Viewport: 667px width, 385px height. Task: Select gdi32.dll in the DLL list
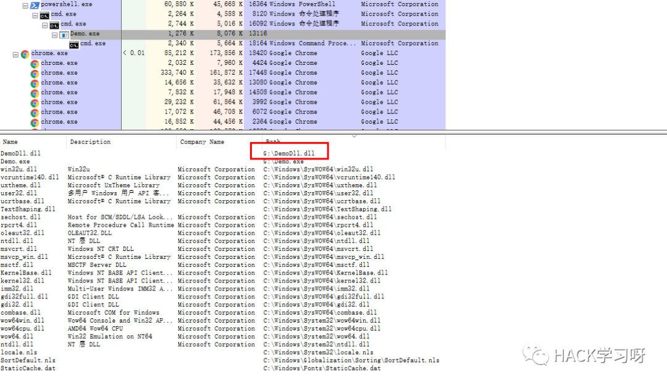click(x=17, y=305)
